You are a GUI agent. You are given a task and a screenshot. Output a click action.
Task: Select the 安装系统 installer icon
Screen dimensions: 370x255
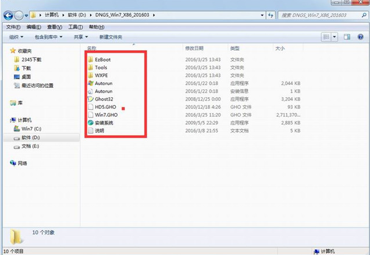coord(90,123)
